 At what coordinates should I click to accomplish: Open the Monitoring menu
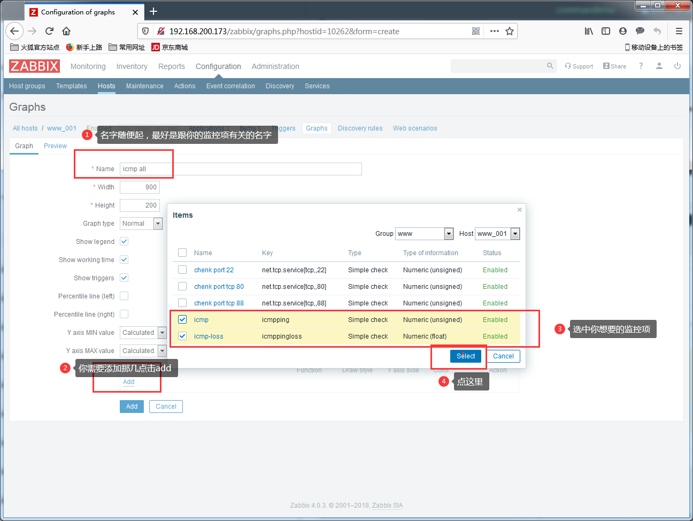[88, 66]
